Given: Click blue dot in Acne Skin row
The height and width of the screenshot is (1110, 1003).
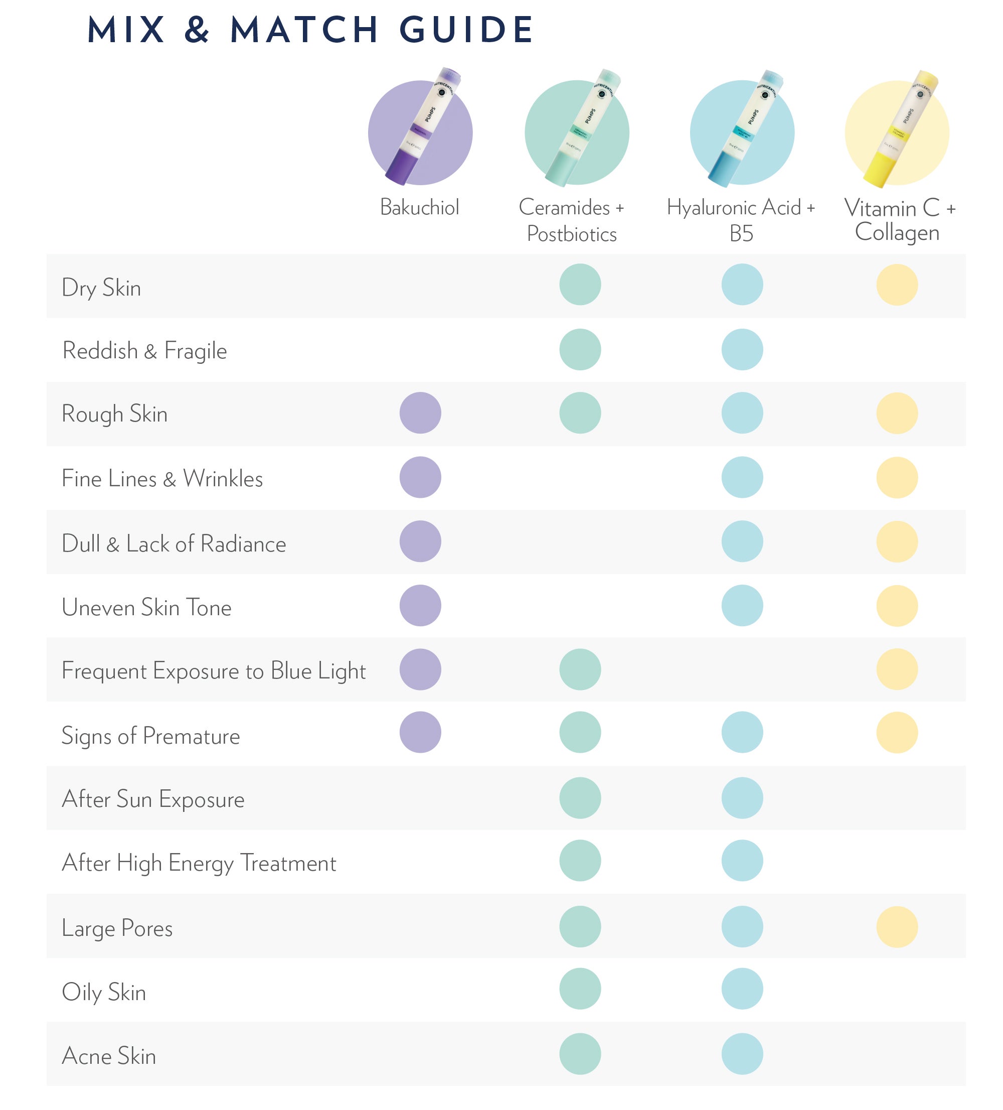Looking at the screenshot, I should 742,1055.
